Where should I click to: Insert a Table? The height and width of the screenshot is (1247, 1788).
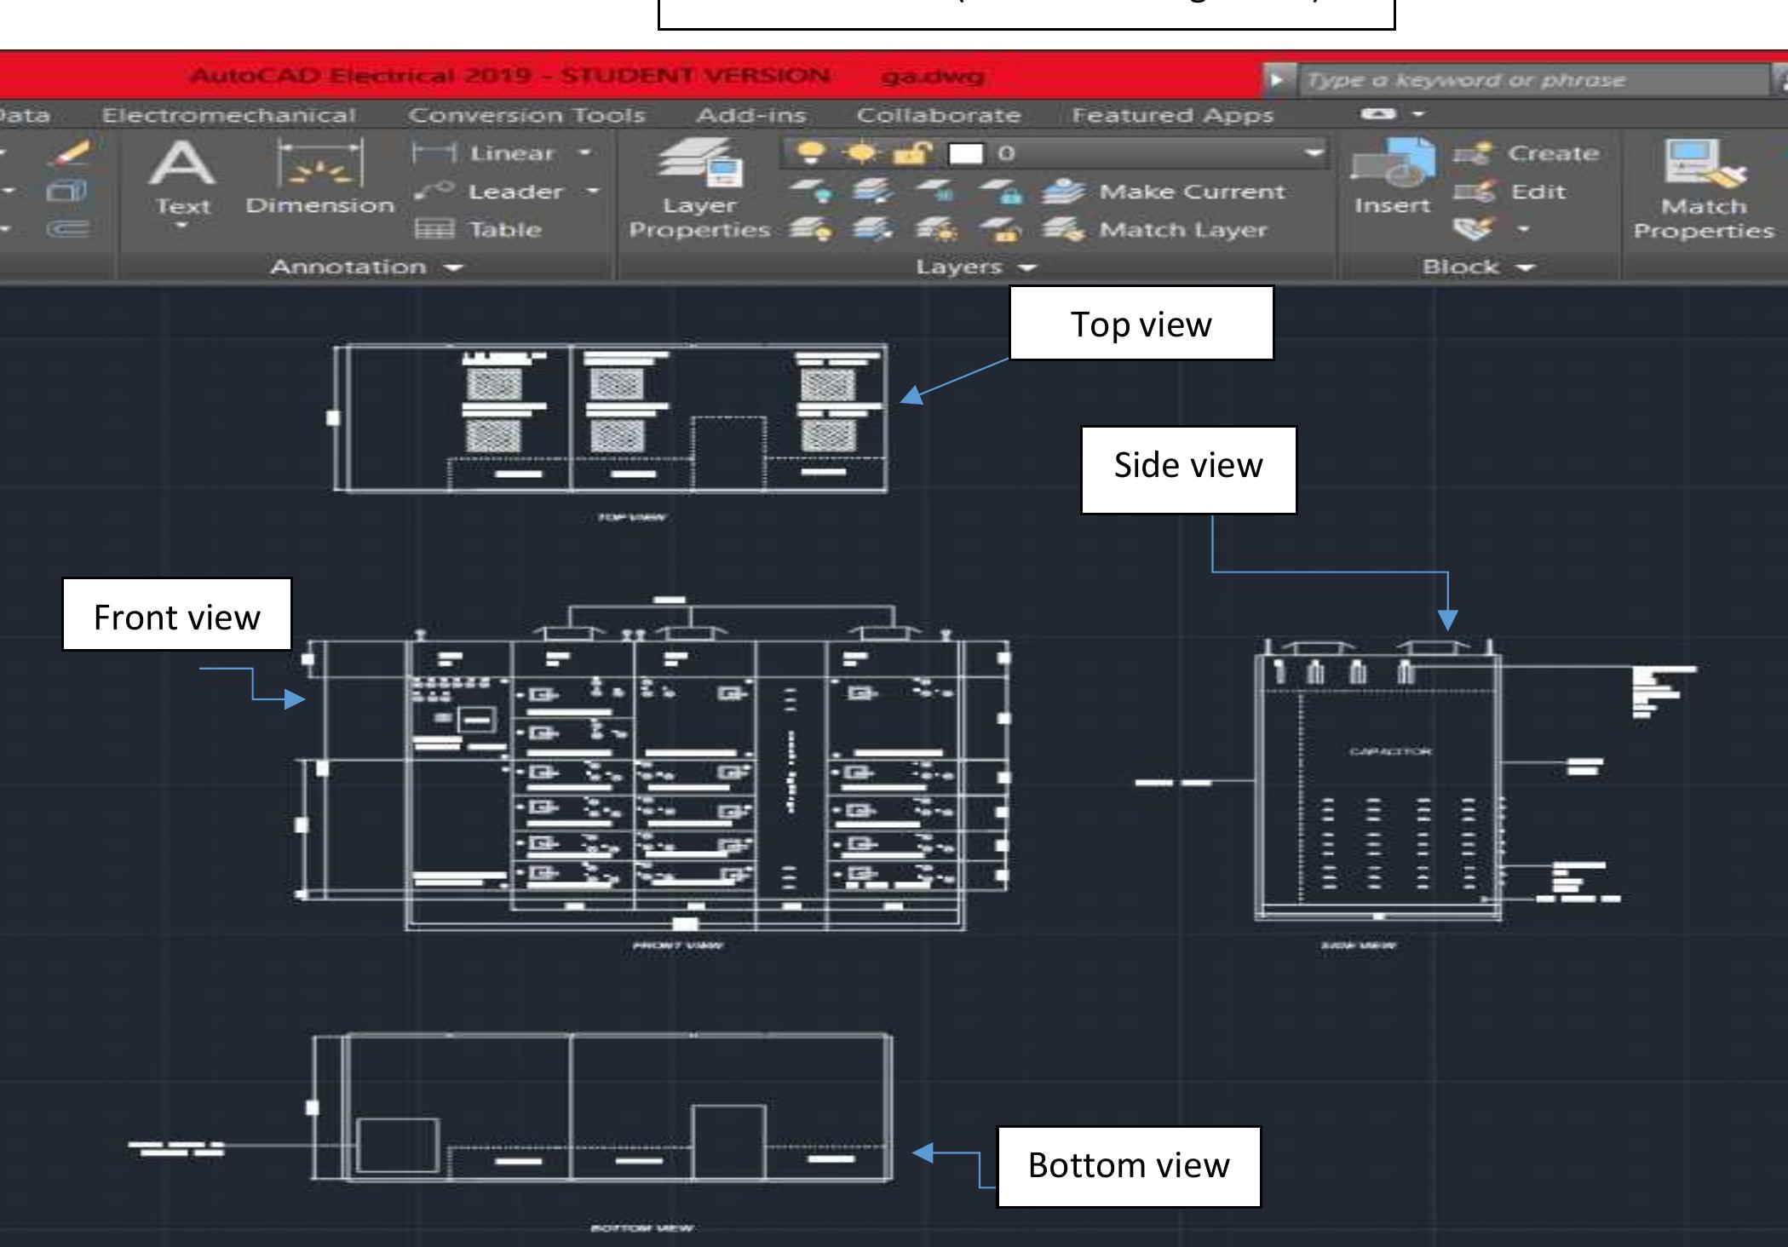point(477,229)
